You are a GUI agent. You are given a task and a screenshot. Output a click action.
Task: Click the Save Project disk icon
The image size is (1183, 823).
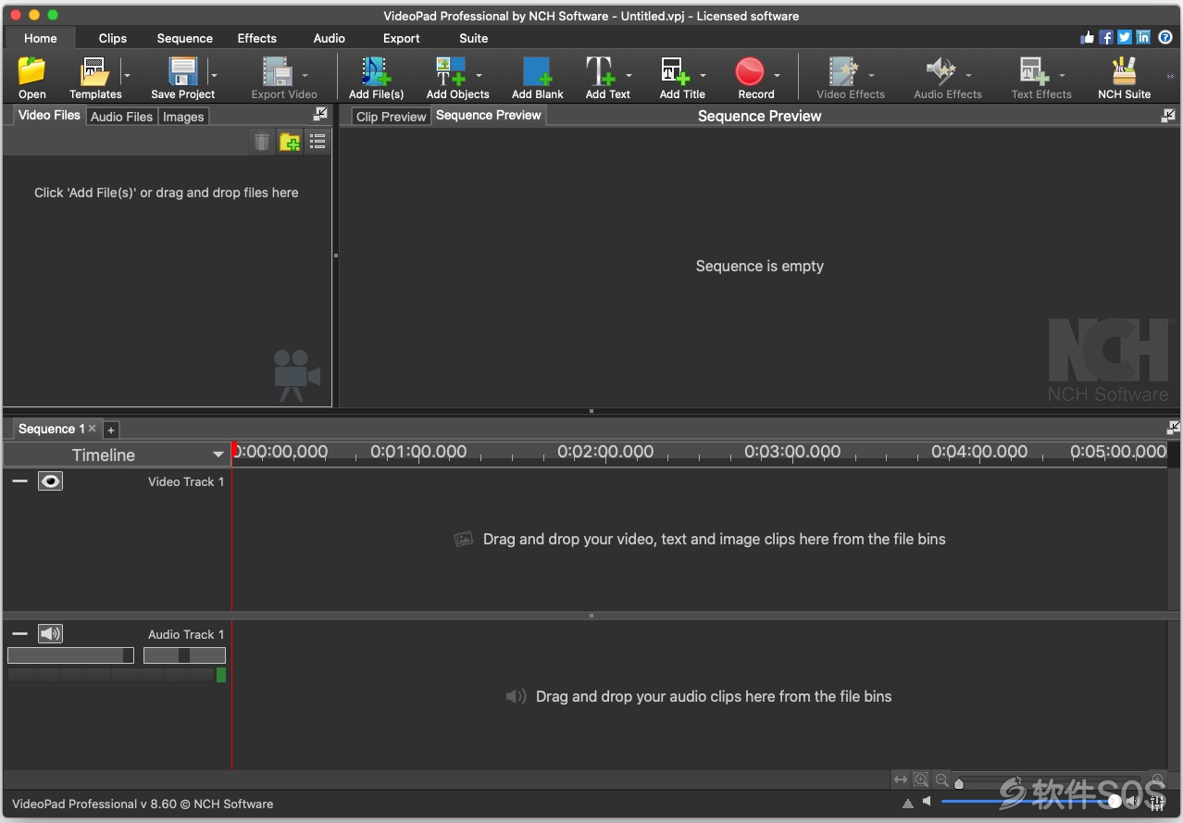[183, 71]
